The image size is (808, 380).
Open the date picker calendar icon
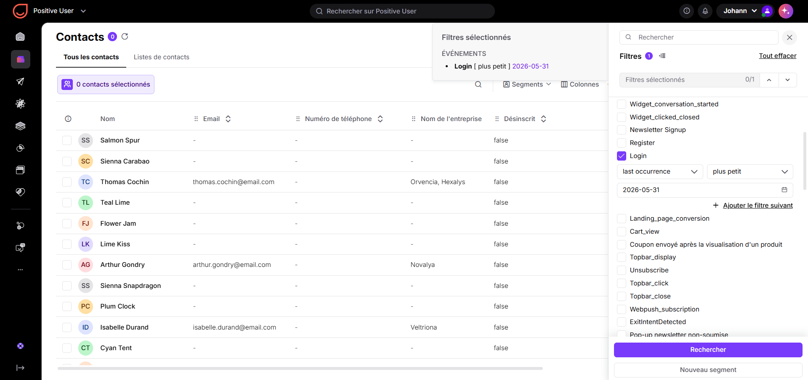(784, 190)
